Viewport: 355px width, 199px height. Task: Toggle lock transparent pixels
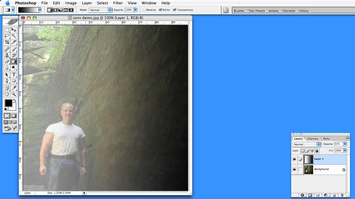303,151
